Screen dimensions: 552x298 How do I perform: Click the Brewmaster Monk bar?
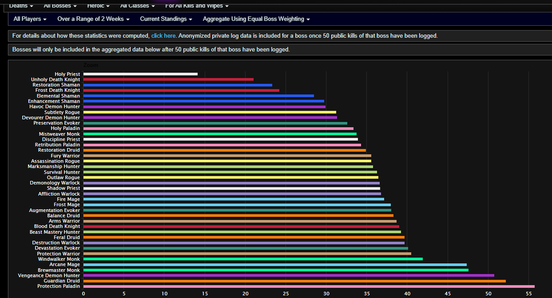pyautogui.click(x=276, y=270)
